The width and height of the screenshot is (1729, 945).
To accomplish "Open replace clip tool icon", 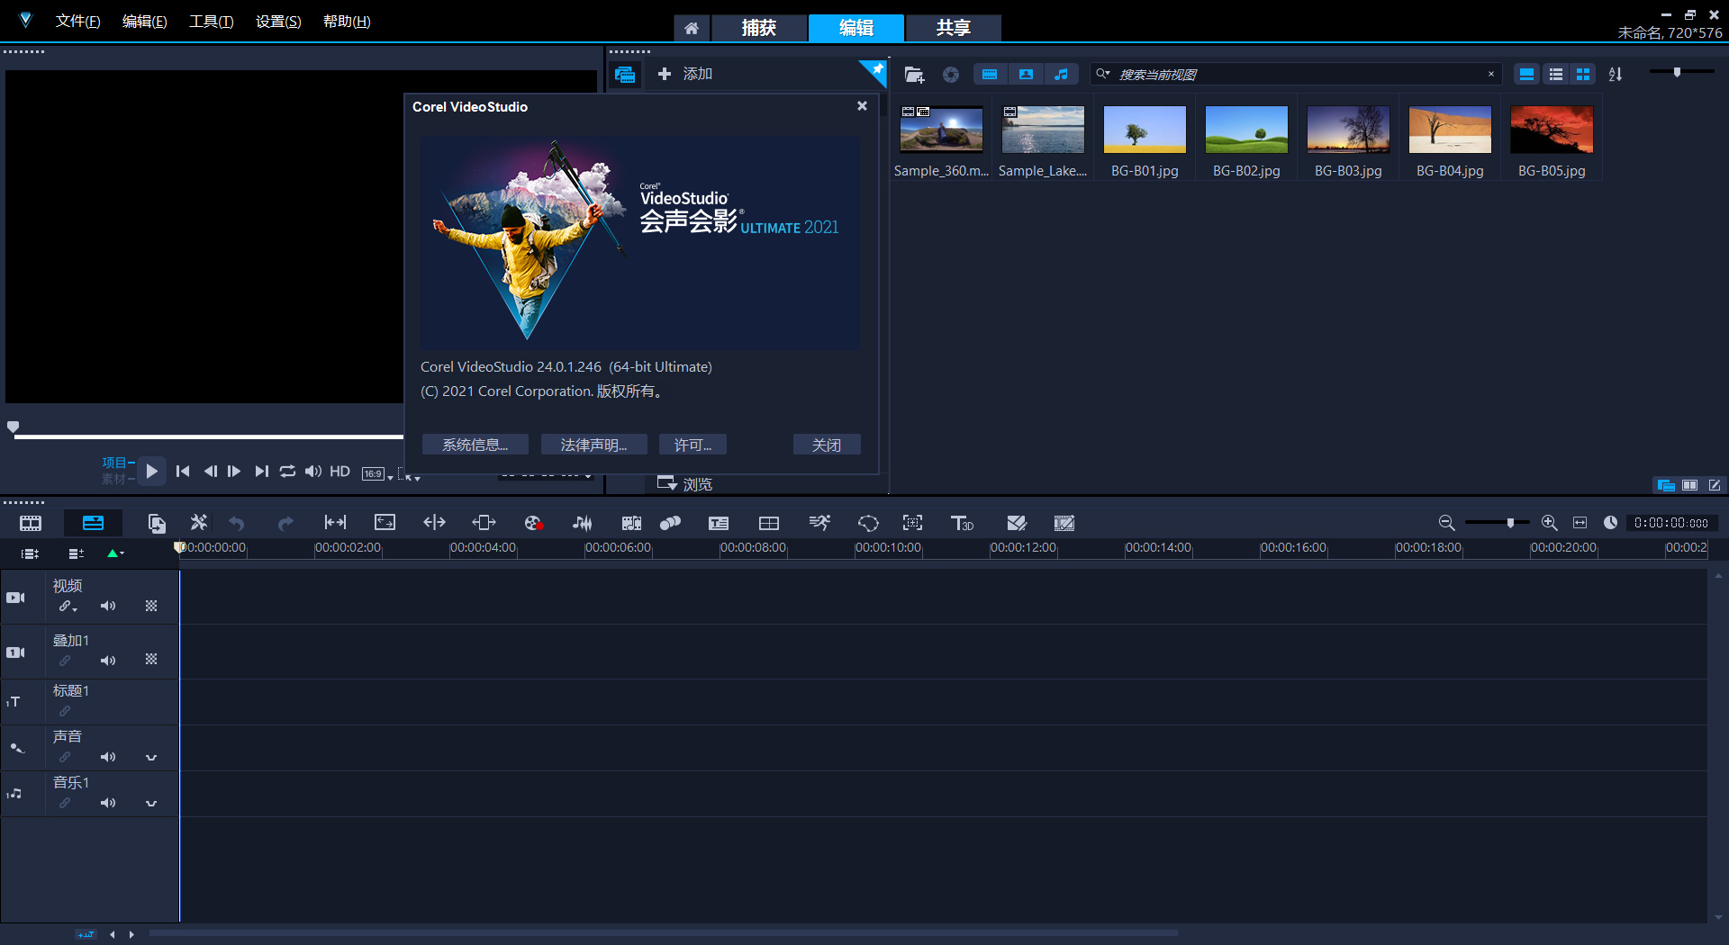I will tap(157, 523).
